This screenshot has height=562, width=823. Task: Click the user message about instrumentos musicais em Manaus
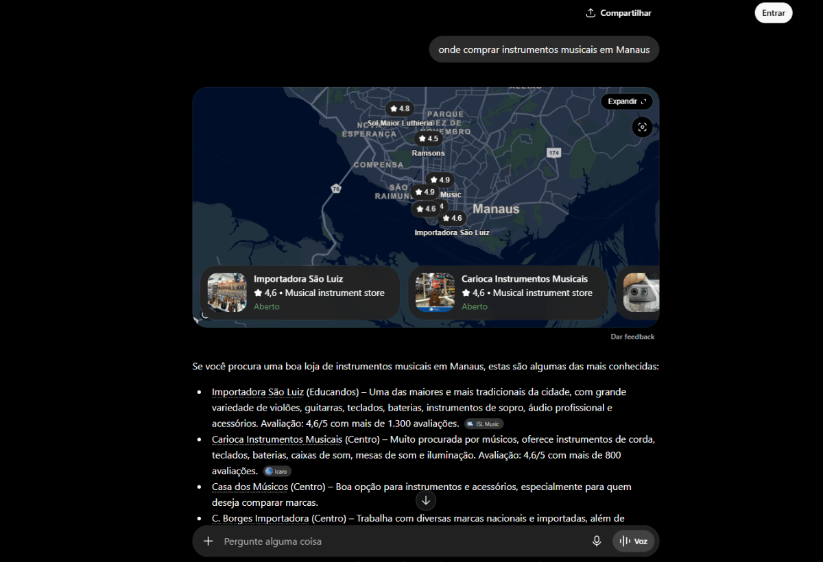click(x=545, y=49)
